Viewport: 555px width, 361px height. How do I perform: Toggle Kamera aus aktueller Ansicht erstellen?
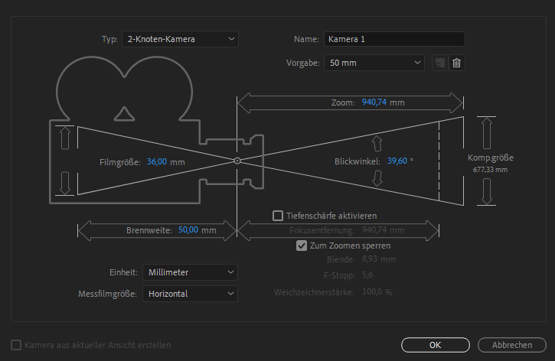[x=16, y=345]
